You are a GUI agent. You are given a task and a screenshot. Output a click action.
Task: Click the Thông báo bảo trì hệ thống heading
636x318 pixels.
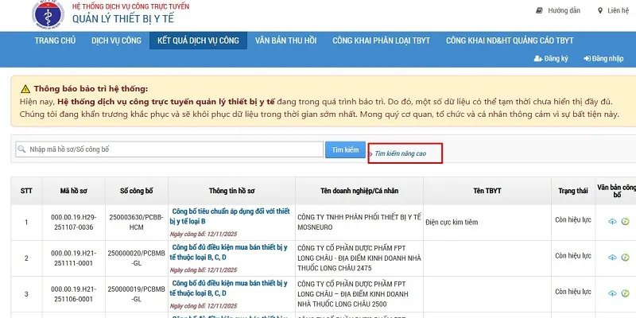coord(91,89)
